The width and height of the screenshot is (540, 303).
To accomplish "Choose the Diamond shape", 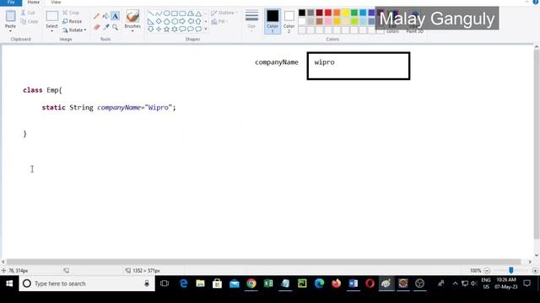I will pyautogui.click(x=159, y=22).
